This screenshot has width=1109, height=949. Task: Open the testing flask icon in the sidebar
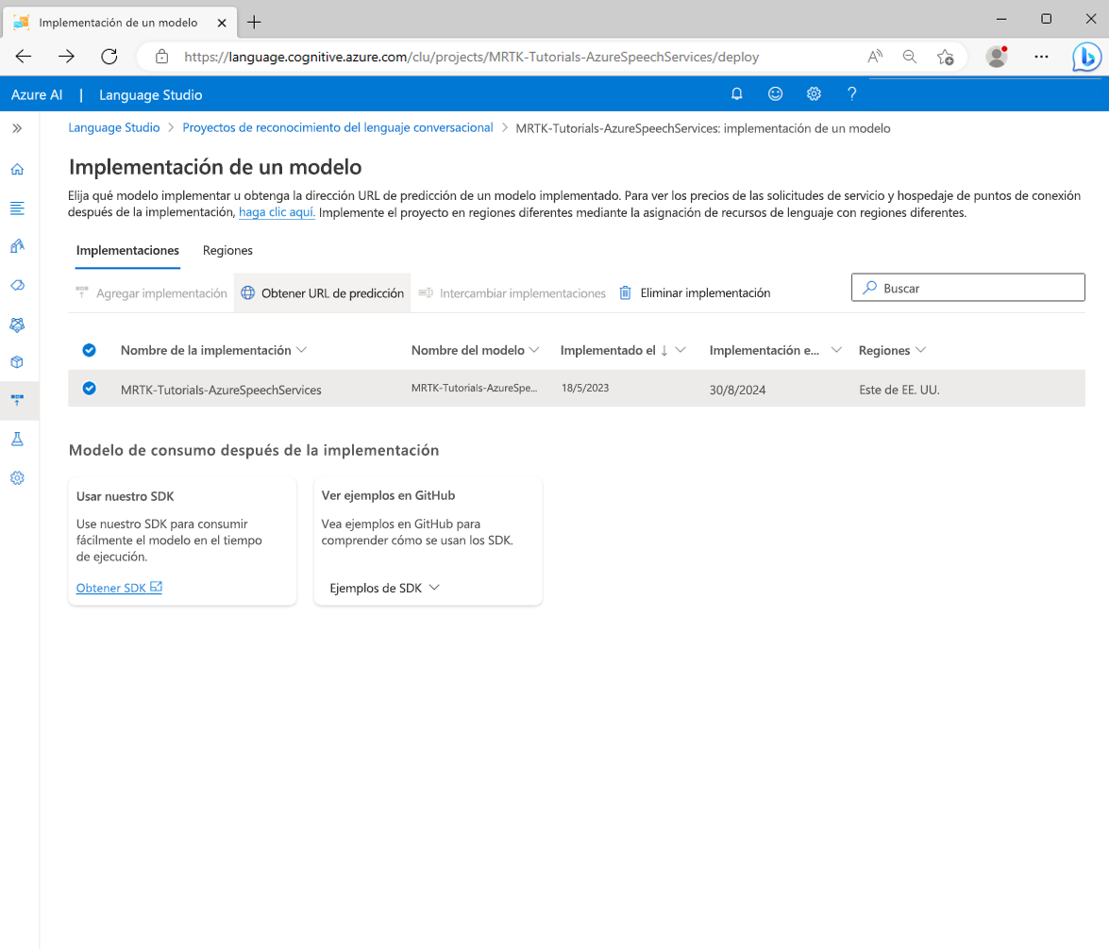tap(17, 440)
